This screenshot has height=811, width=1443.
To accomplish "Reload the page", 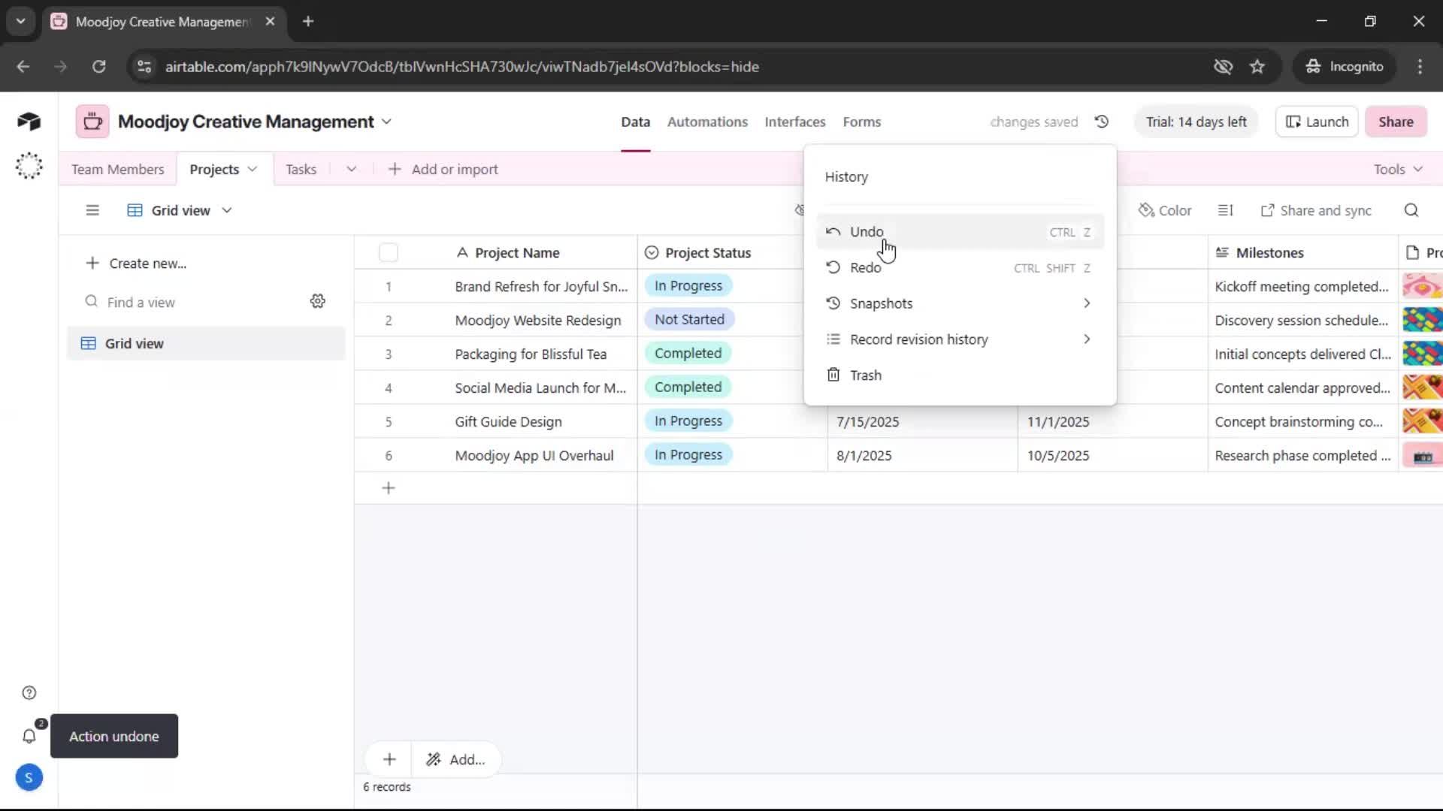I will pyautogui.click(x=98, y=67).
